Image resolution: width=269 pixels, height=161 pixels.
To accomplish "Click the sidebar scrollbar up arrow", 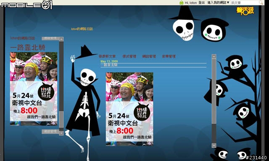I will point(61,39).
